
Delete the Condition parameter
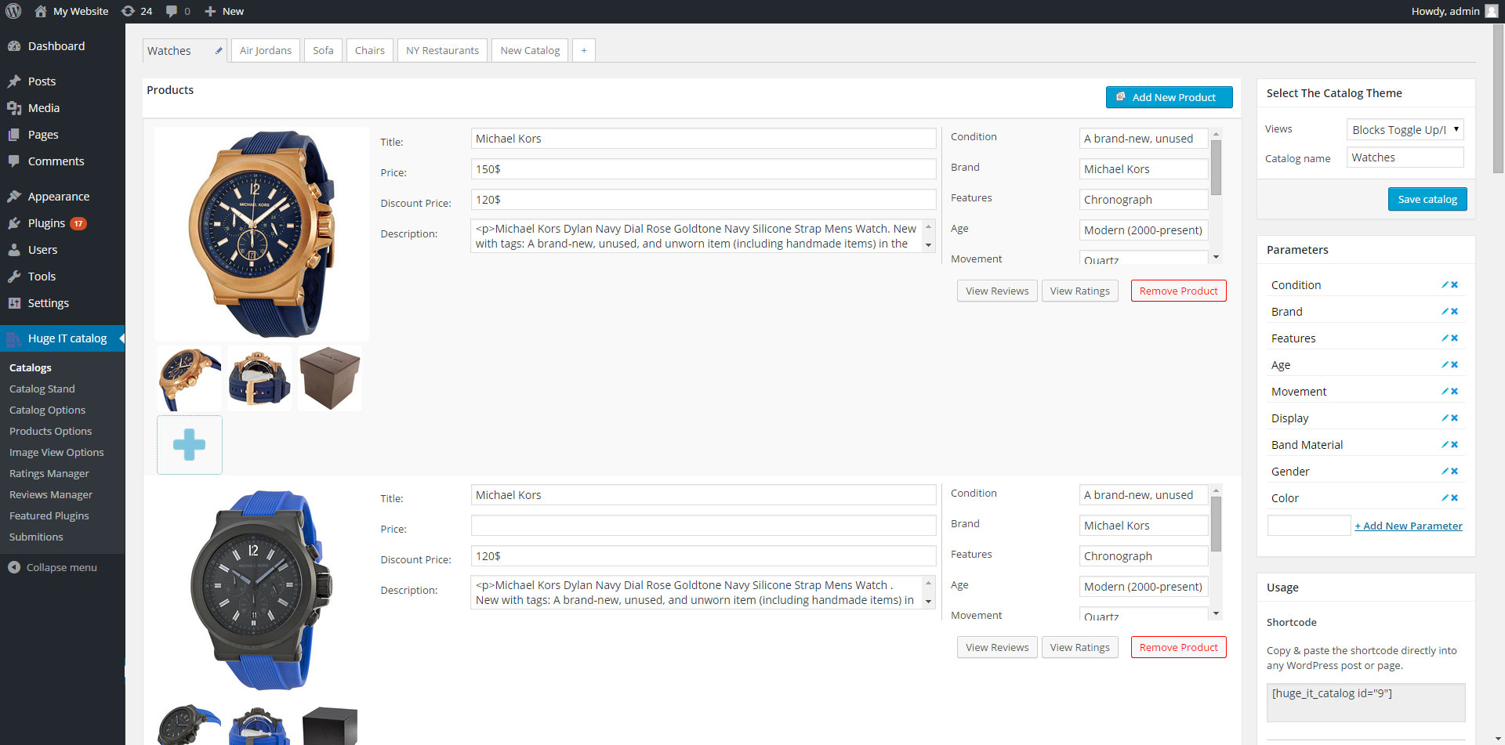coord(1454,285)
